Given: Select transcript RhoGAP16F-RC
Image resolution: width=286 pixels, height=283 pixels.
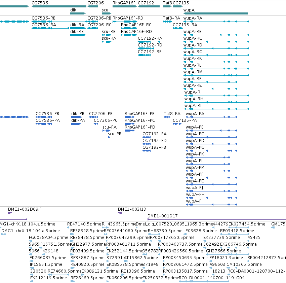Looking at the screenshot, I should (x=136, y=25).
